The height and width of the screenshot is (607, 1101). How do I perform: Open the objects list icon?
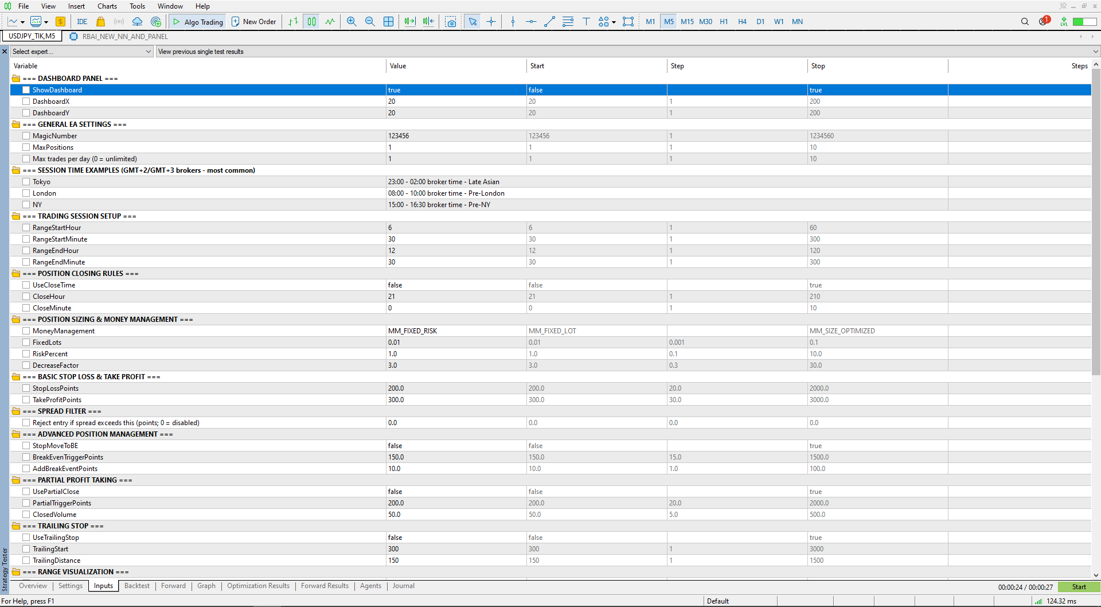(x=628, y=22)
